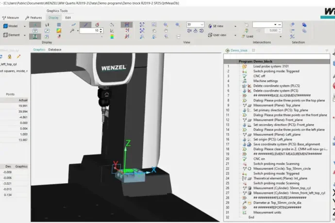The image size is (335, 223).
Task: Increase the line width spinner value
Action: tap(101, 29)
